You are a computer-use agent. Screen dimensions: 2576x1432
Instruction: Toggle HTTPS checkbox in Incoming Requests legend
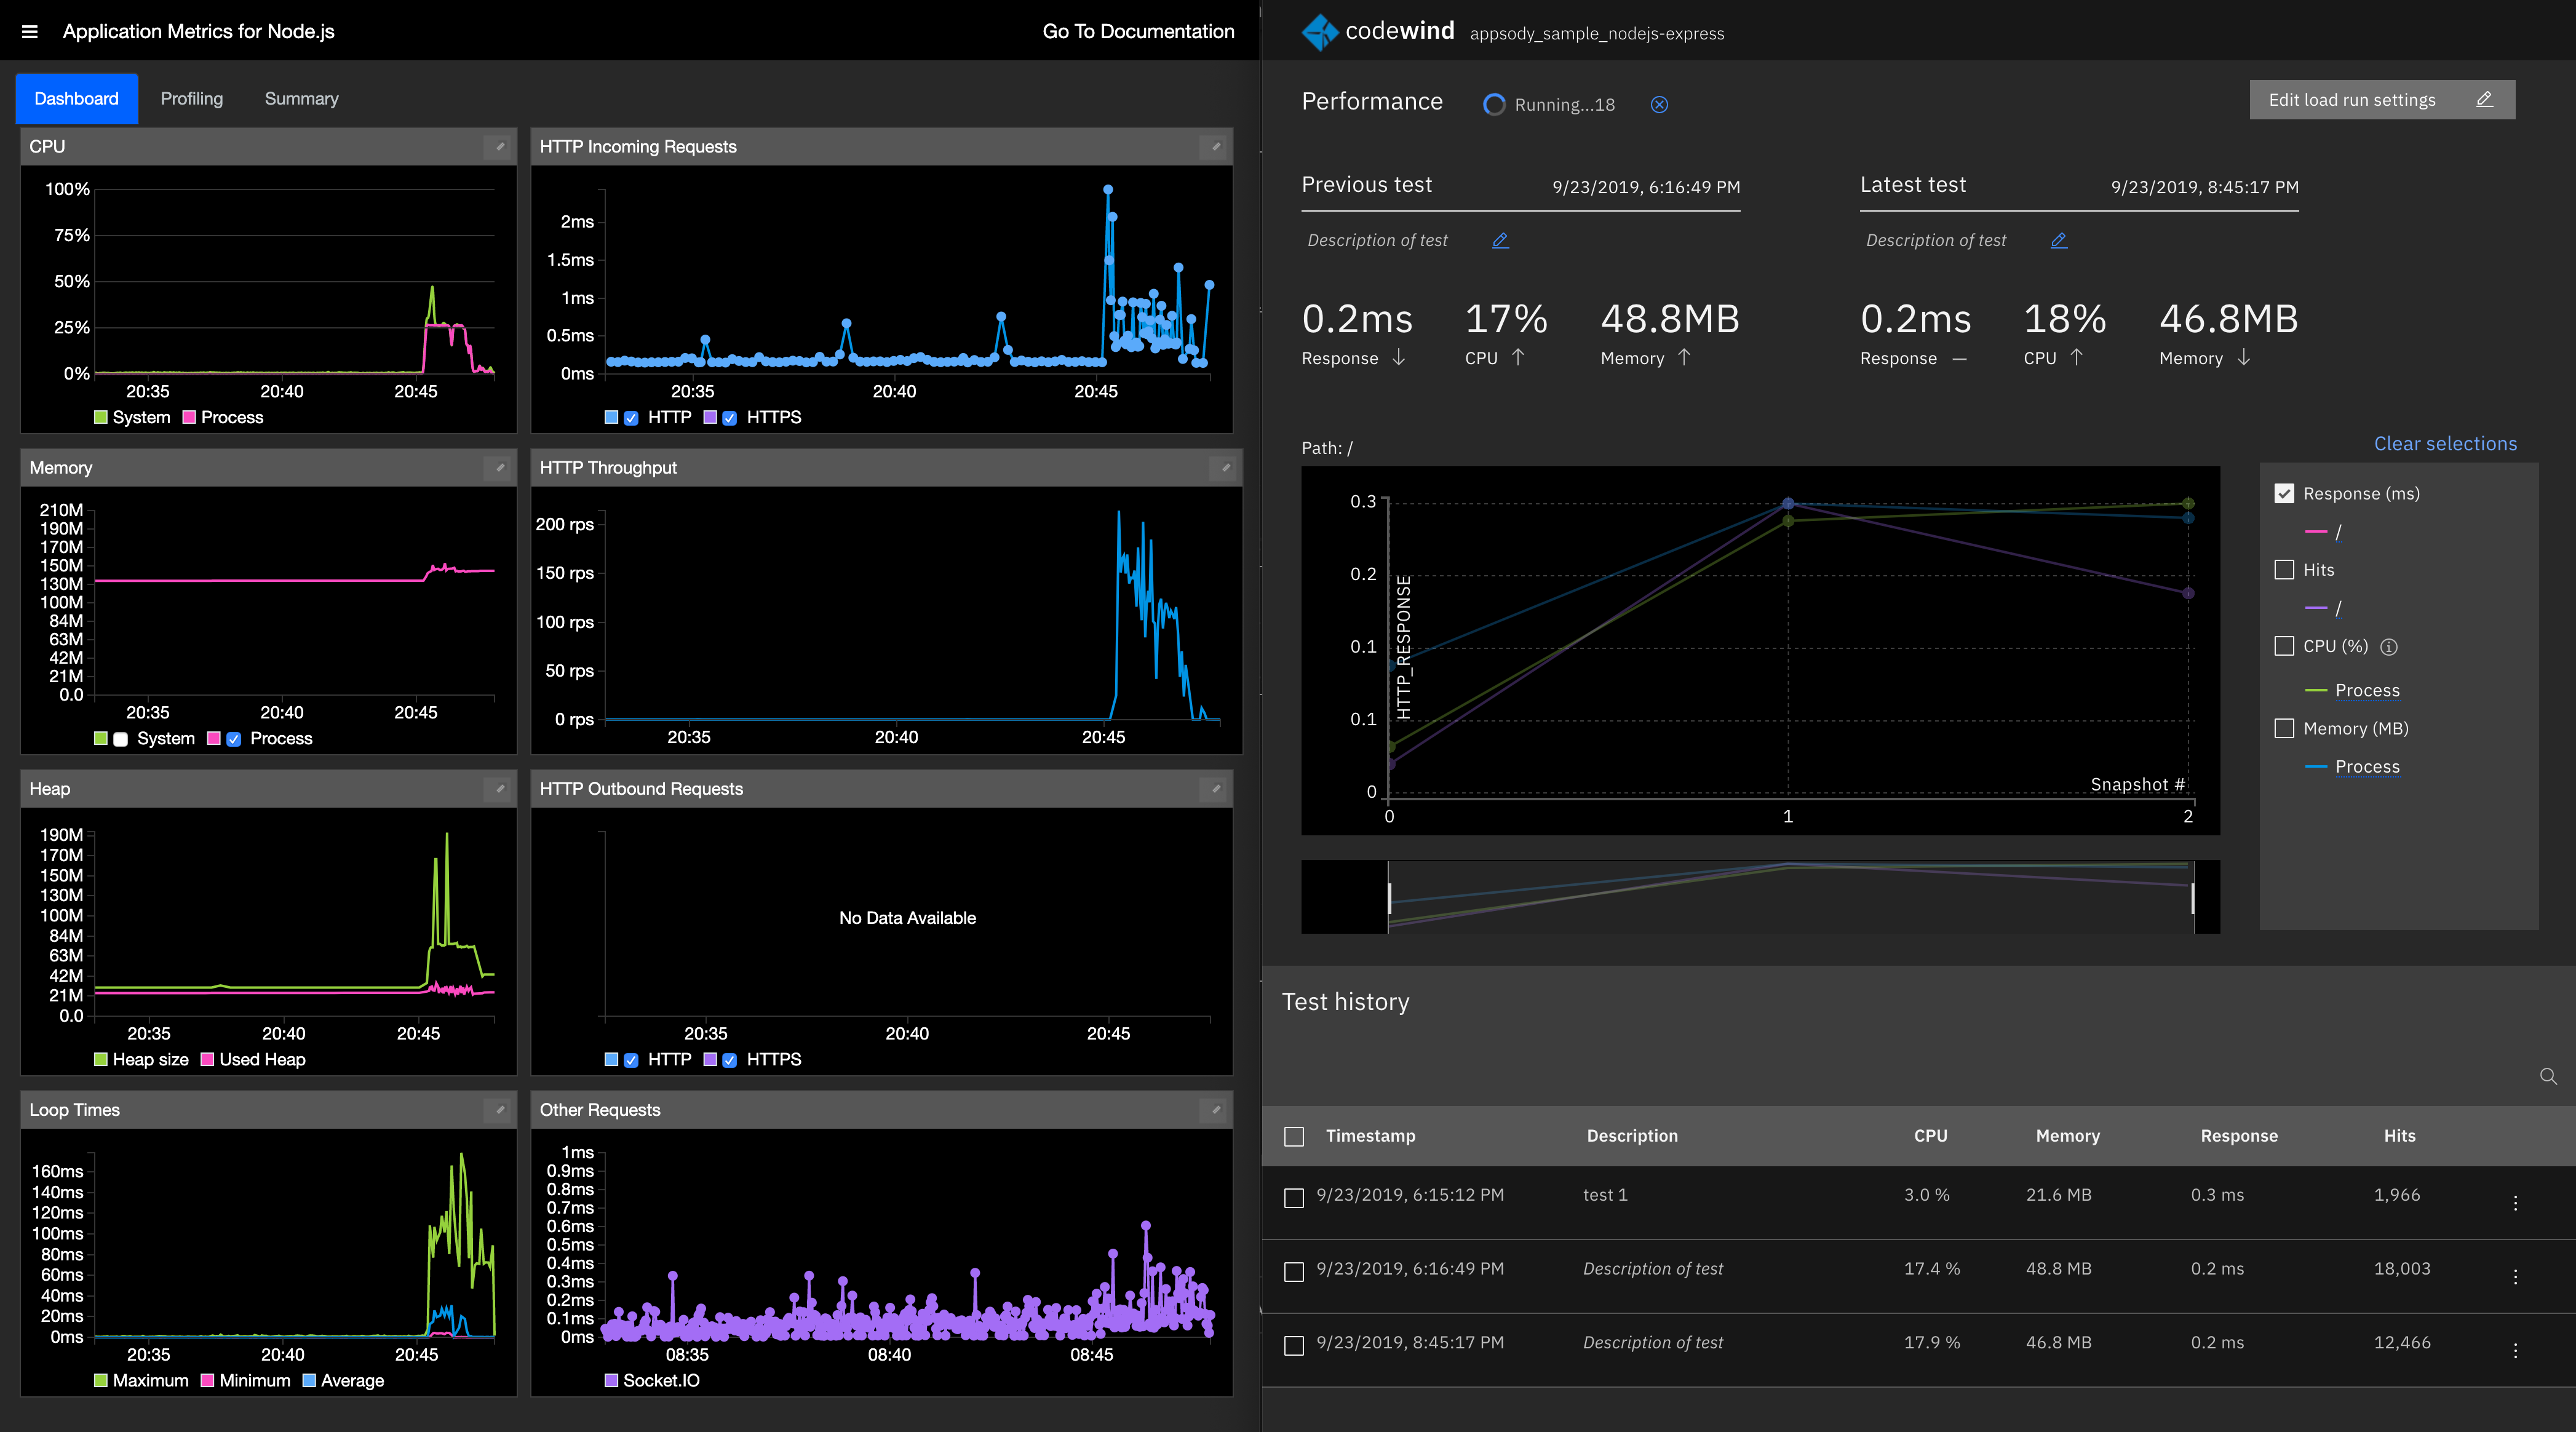[730, 418]
